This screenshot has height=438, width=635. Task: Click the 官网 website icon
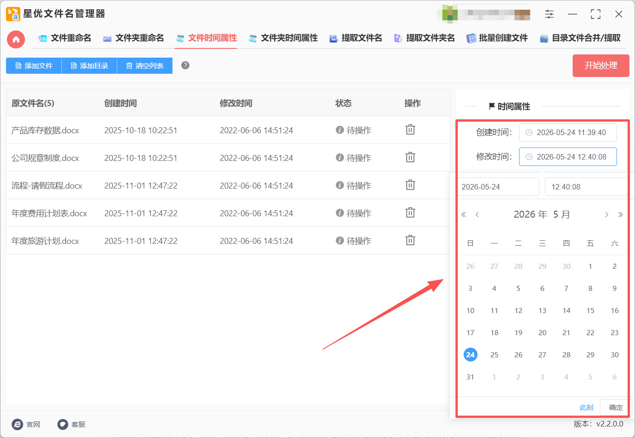[x=17, y=424]
